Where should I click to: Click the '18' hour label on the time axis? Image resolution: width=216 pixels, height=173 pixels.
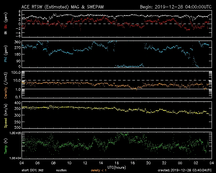[x=133, y=163]
